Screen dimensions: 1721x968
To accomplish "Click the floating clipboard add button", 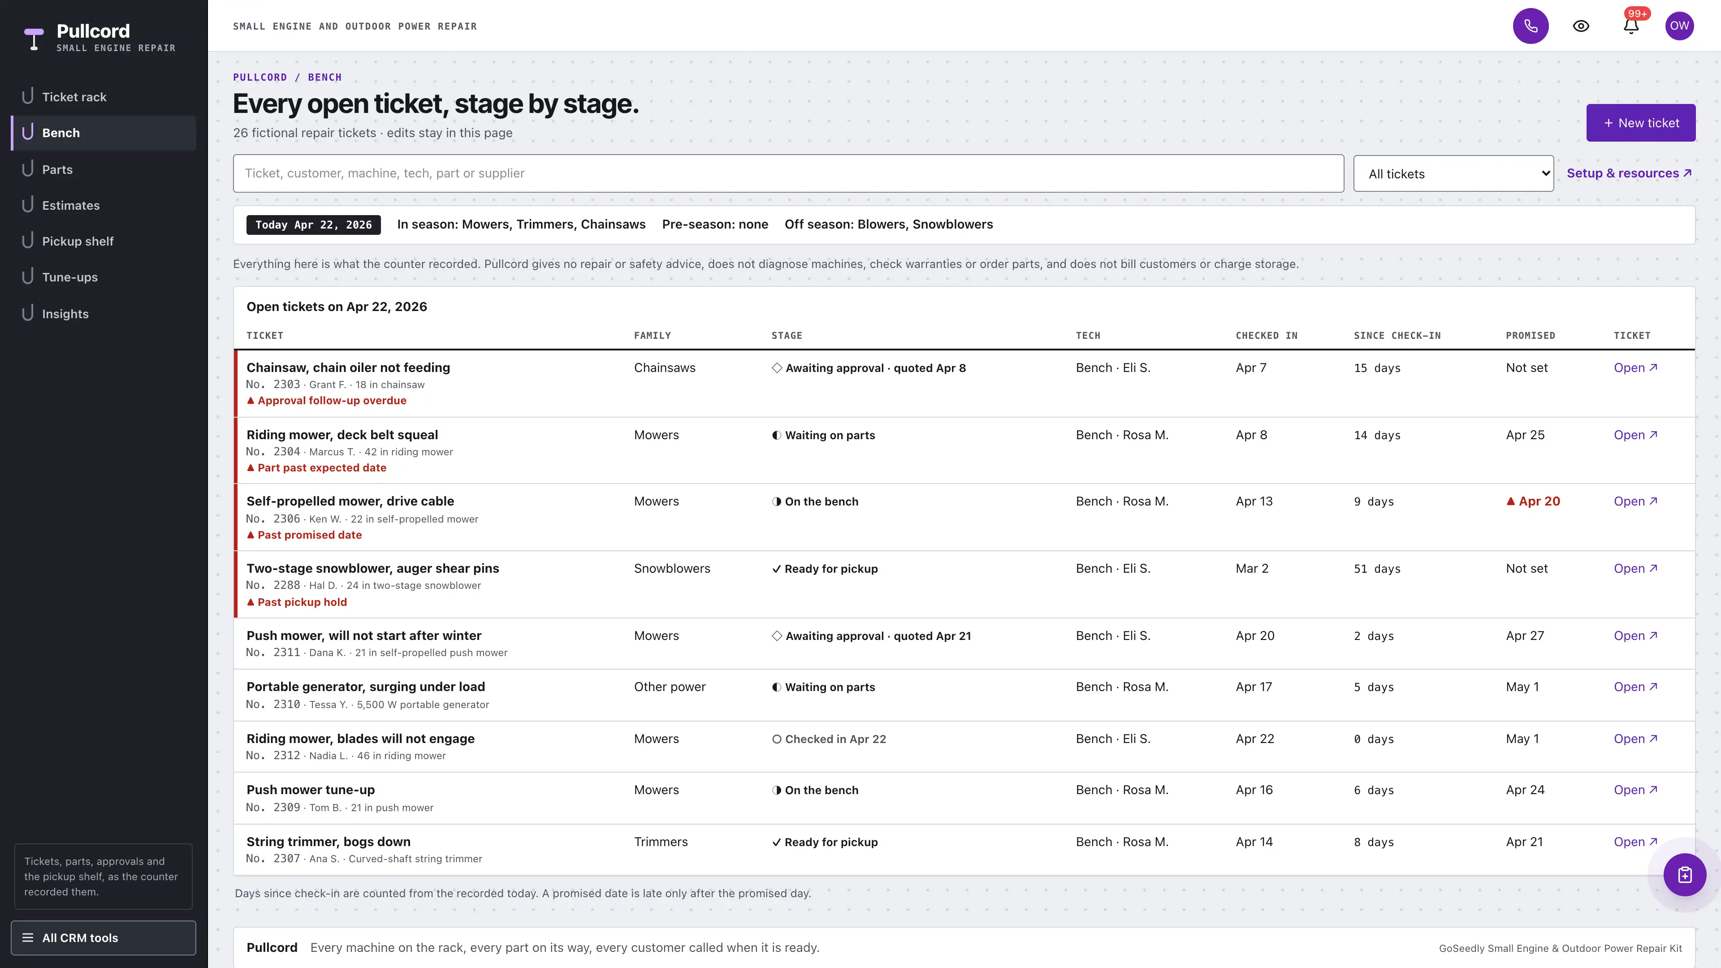I will [x=1684, y=874].
